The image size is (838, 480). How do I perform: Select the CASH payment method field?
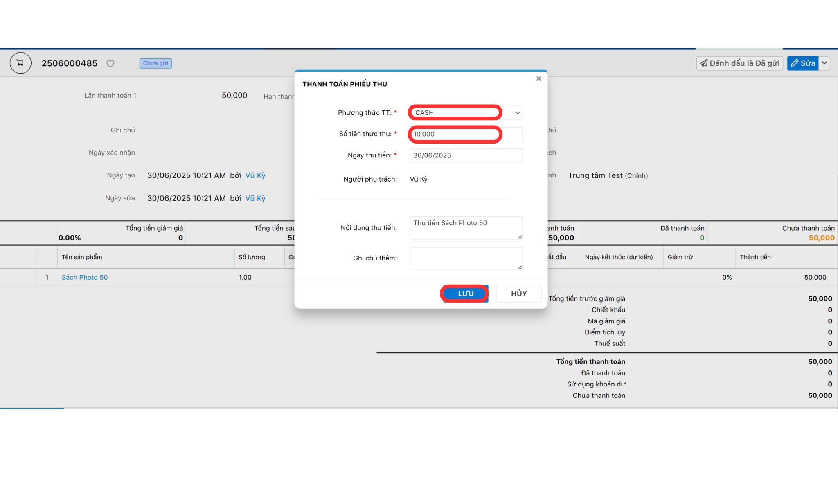(455, 113)
